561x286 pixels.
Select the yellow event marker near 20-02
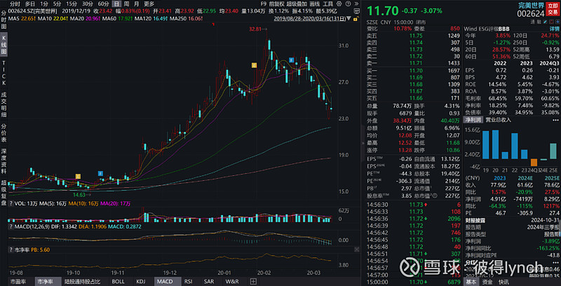[x=254, y=65]
